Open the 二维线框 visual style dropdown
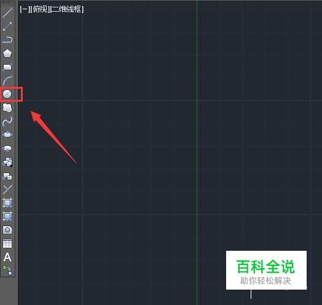The width and height of the screenshot is (322, 305). click(x=67, y=9)
